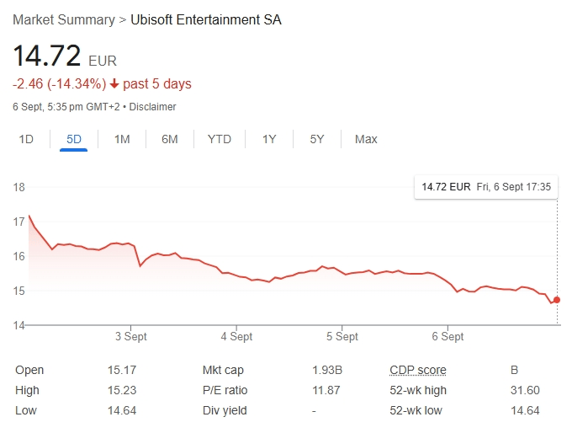Switch to the 6M chart range

(x=170, y=139)
